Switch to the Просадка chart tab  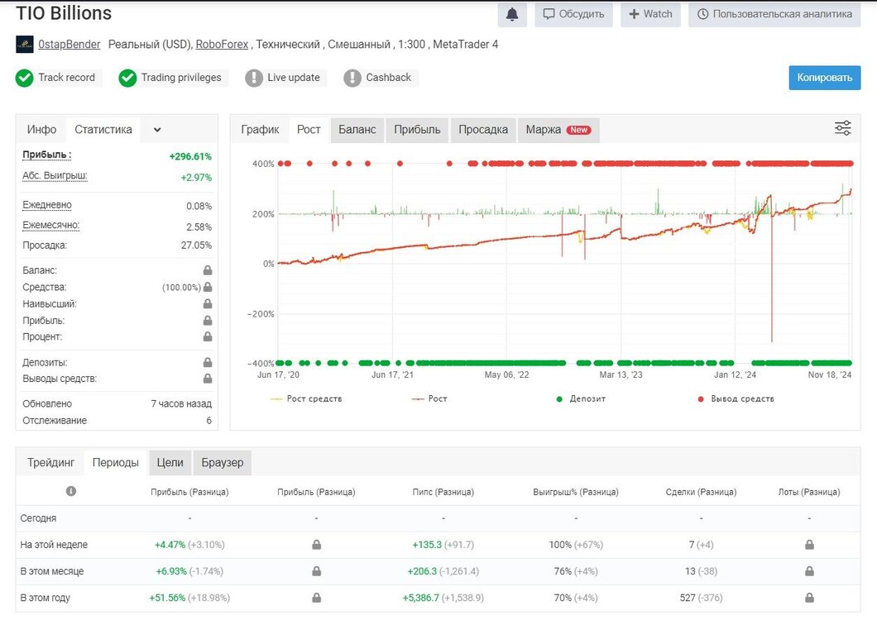(x=483, y=130)
